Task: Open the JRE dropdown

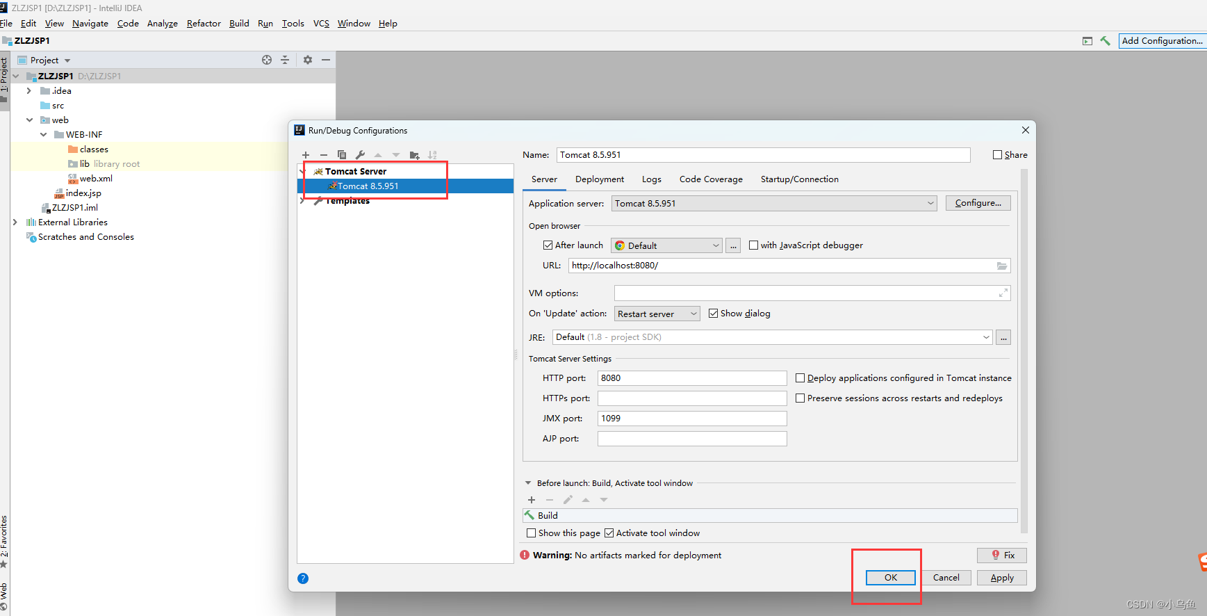Action: tap(772, 337)
